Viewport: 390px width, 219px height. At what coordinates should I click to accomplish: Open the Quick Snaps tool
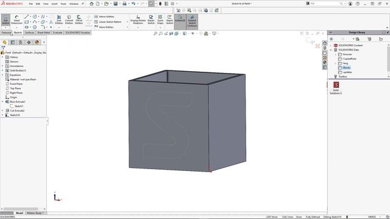(x=160, y=19)
